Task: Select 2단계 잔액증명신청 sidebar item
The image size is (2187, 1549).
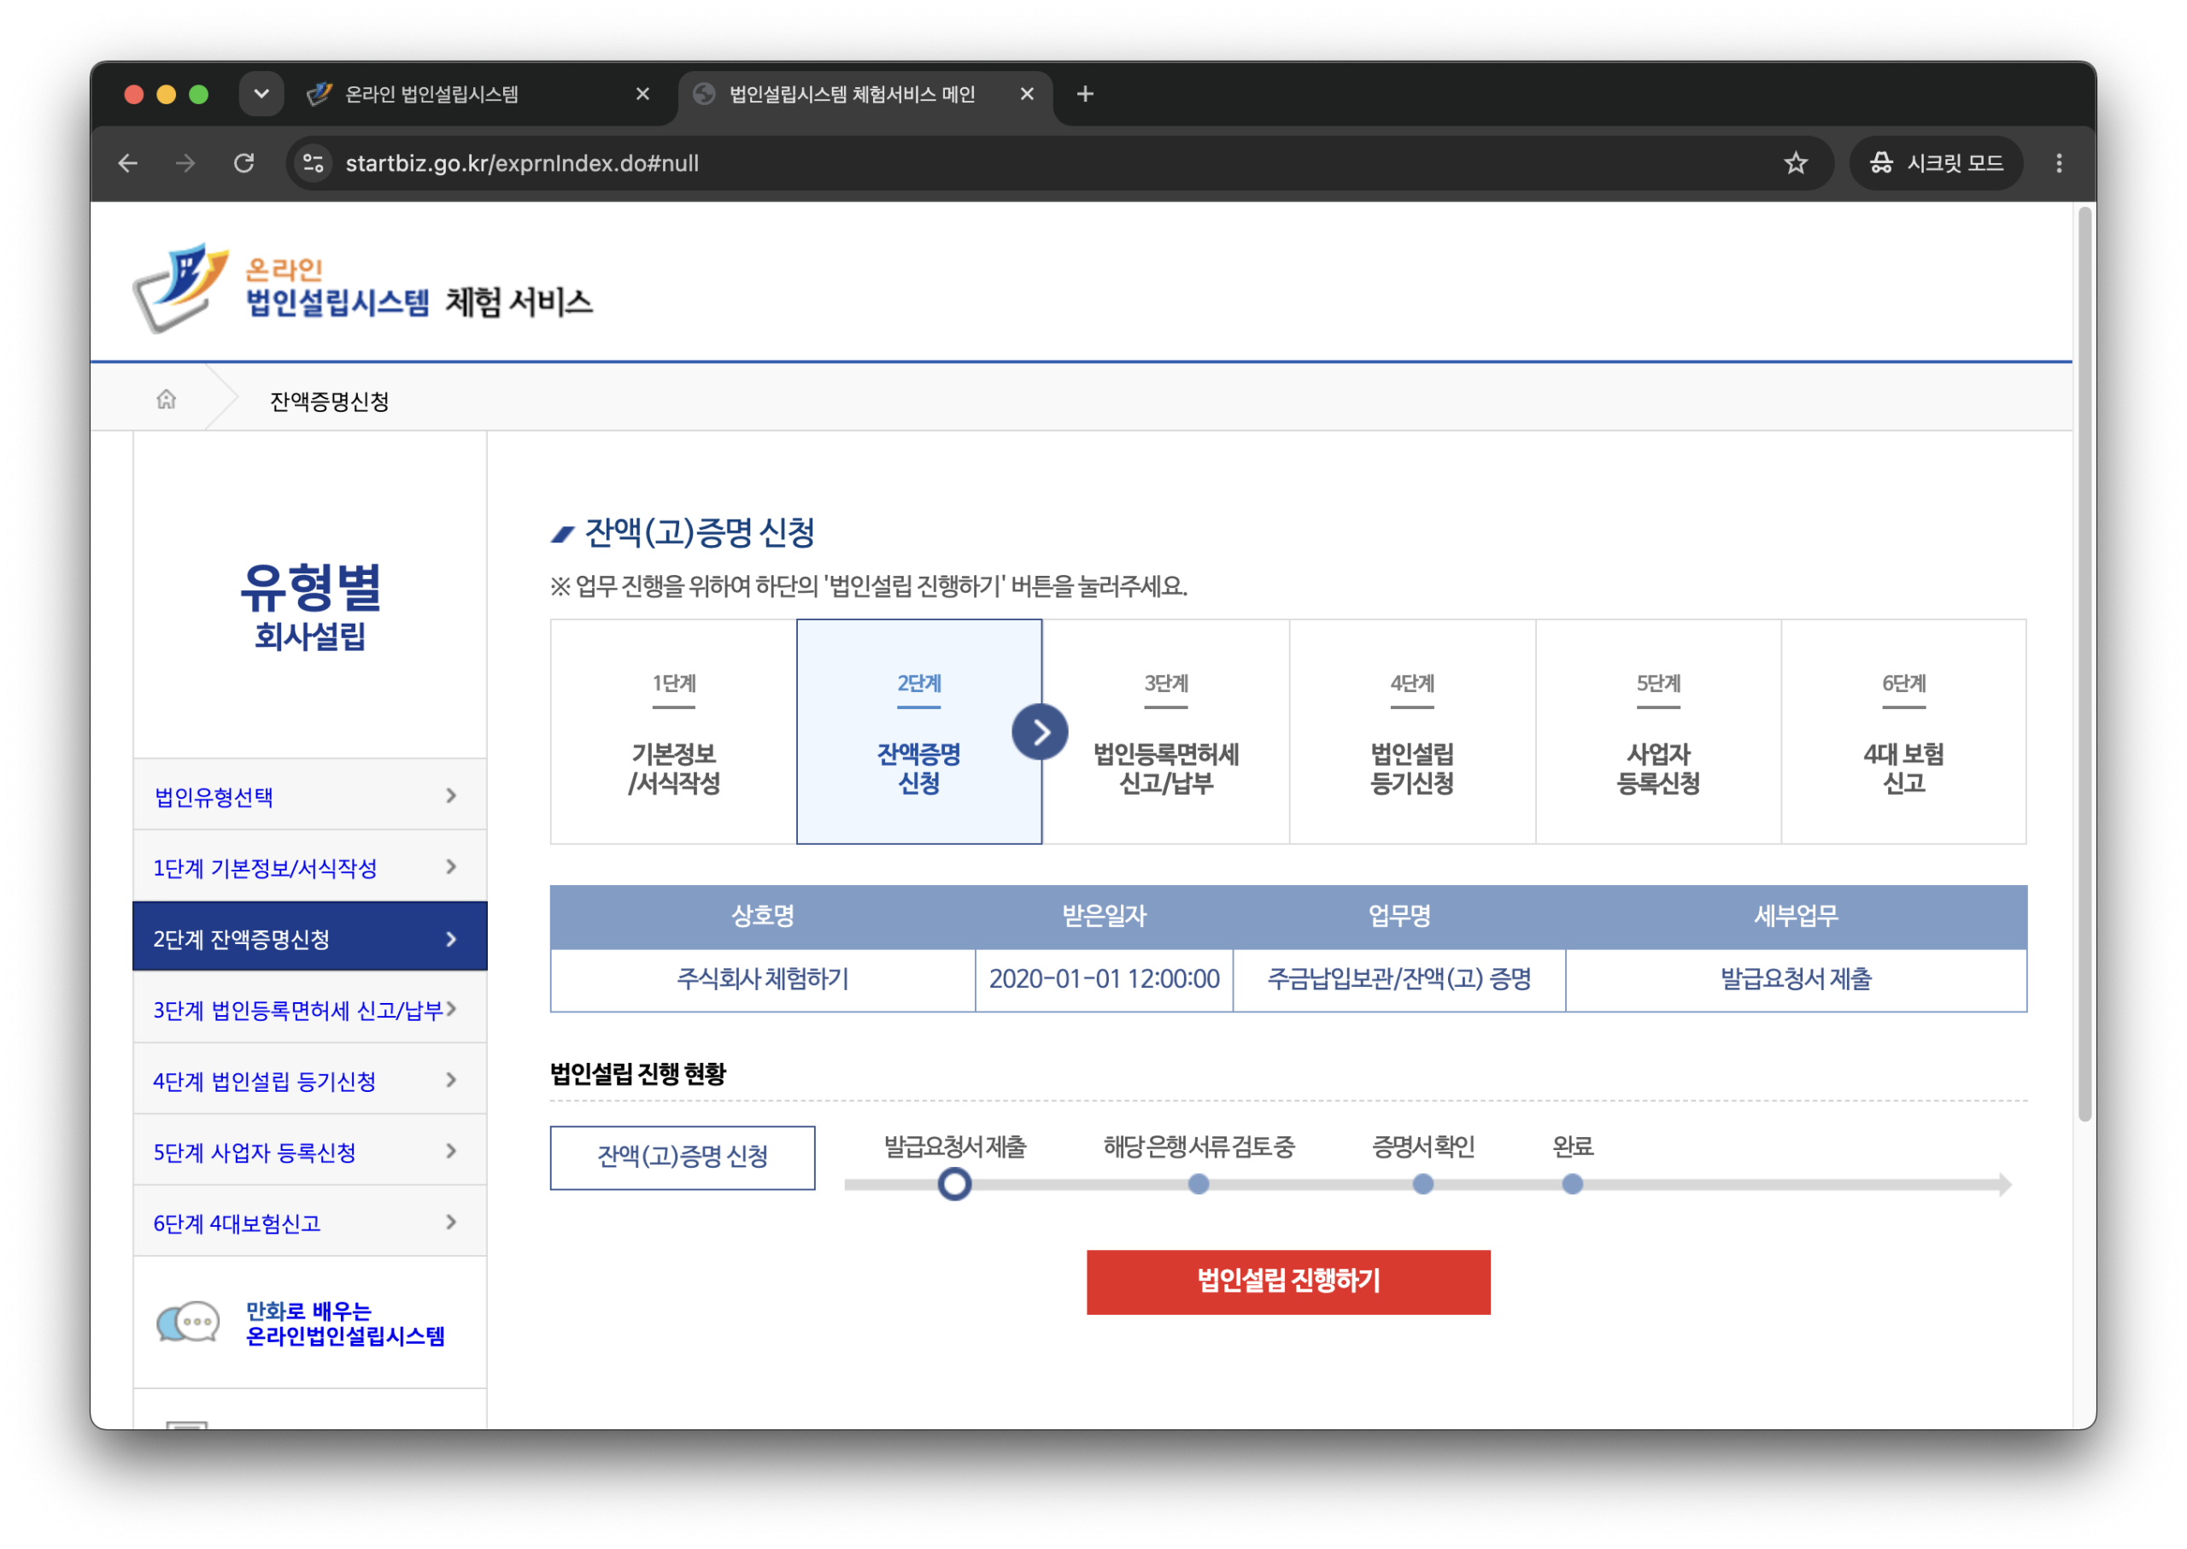Action: coord(310,937)
